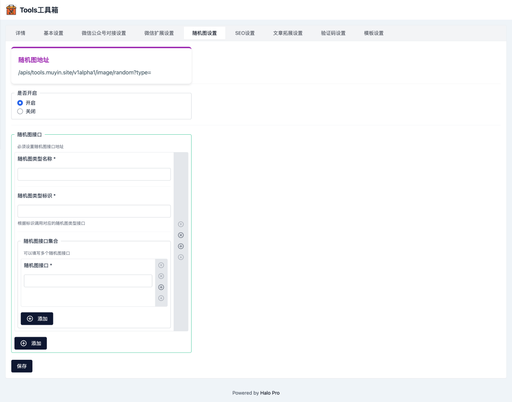Image resolution: width=512 pixels, height=402 pixels.
Task: Click inner 随机图接口 item's move up icon
Action: coord(161,265)
